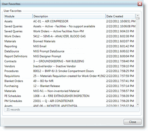Click the Work Orders module cell

[13, 36]
